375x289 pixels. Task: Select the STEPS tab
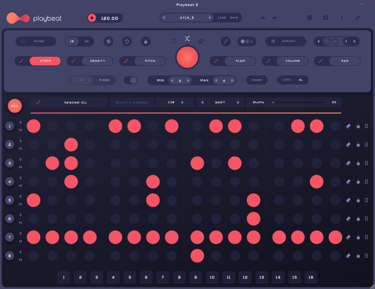[45, 61]
